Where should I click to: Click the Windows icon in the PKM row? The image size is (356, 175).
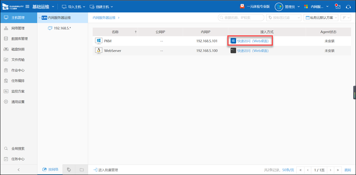pyautogui.click(x=98, y=41)
